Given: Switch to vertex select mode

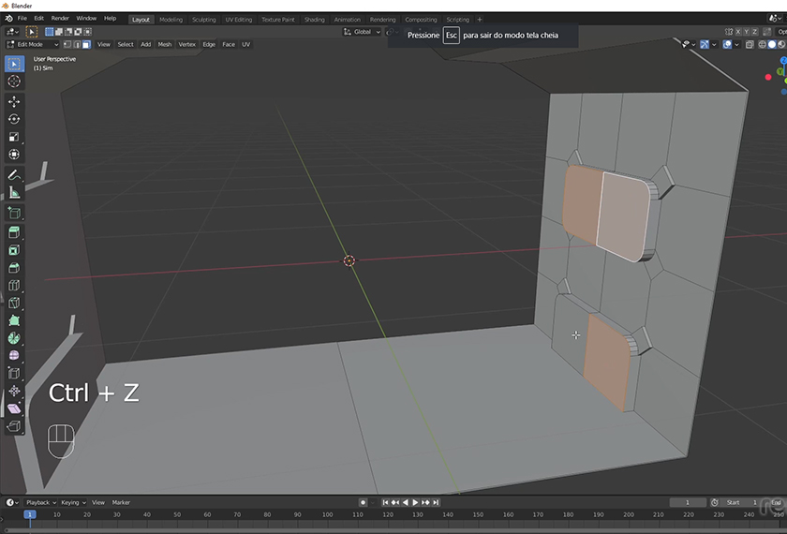Looking at the screenshot, I should click(x=67, y=44).
